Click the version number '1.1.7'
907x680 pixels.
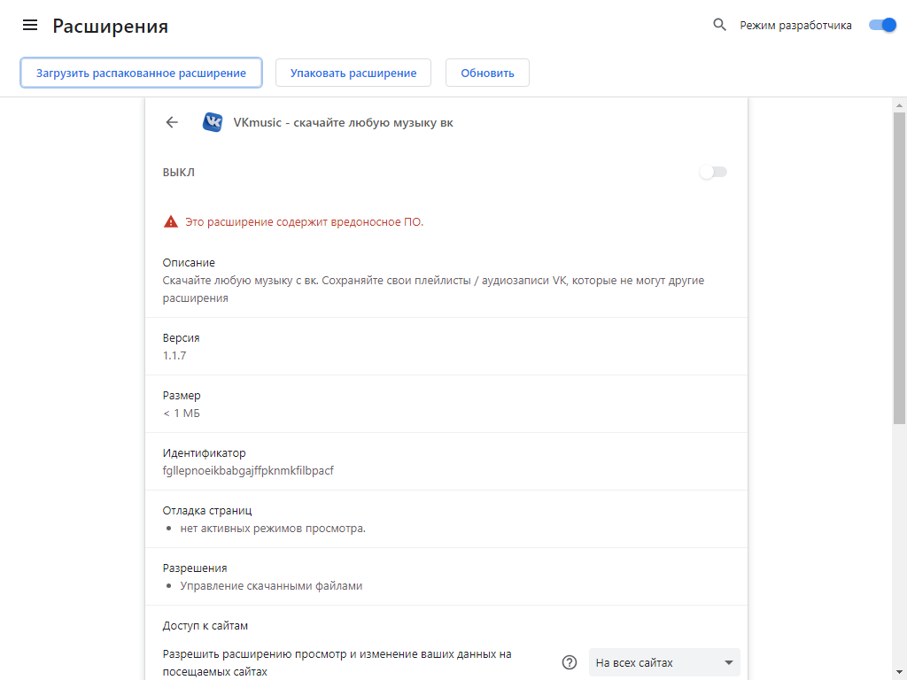[174, 355]
